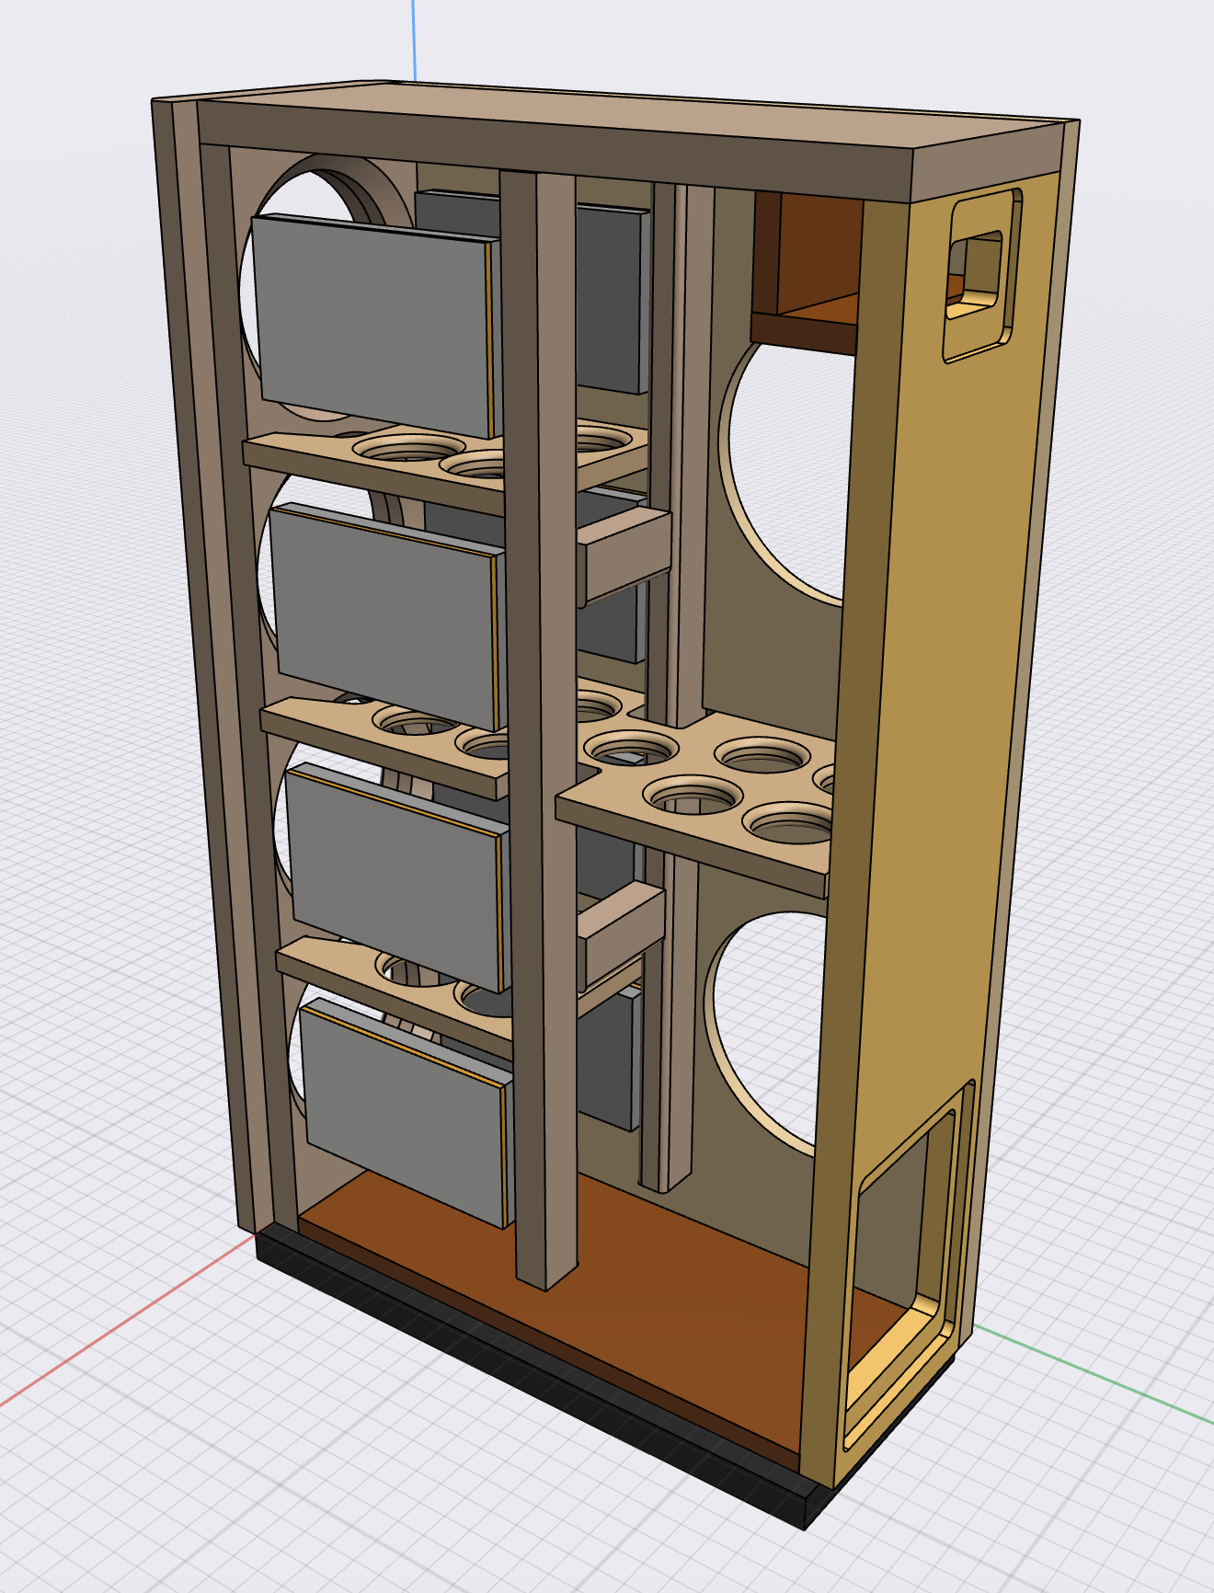Select the small brown box in top corner

point(807,275)
